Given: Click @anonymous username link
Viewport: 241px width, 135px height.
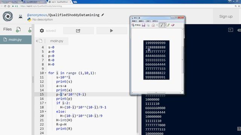Looking at the screenshot, I should 37,15.
